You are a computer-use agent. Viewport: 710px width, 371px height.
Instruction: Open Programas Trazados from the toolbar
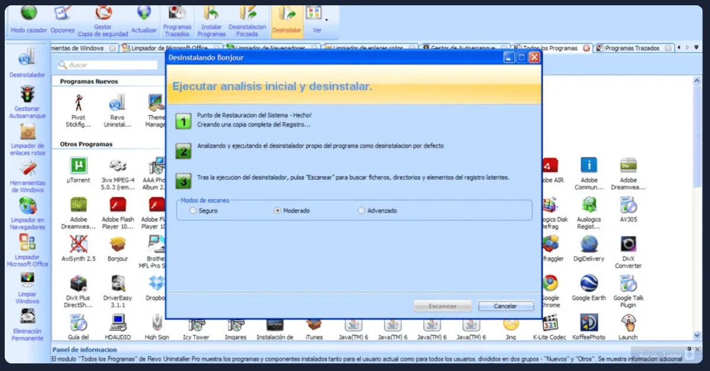coord(177,21)
